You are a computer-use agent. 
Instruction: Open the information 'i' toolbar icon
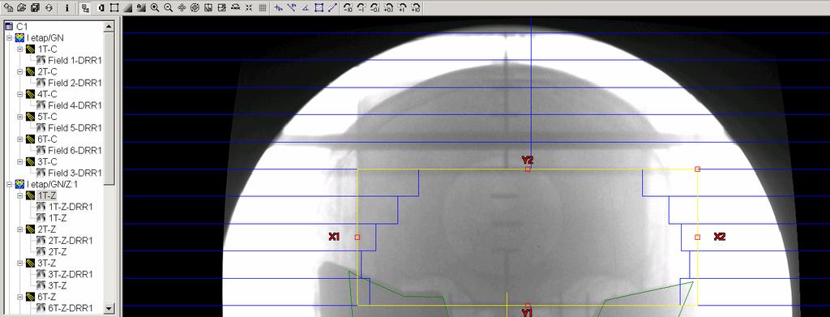[x=66, y=8]
